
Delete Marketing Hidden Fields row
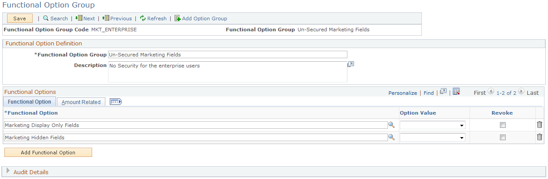tap(540, 137)
